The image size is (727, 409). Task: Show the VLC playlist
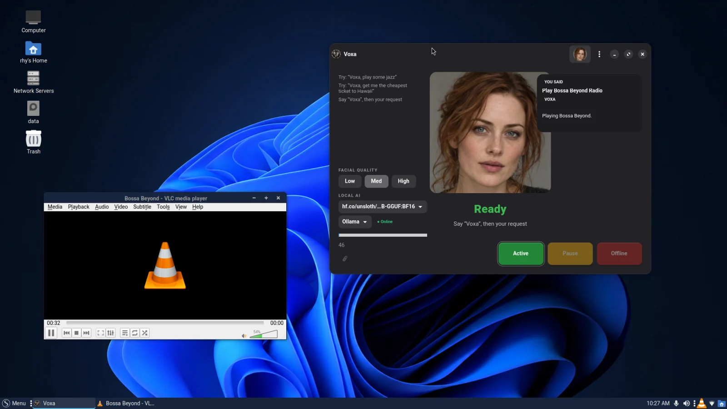(x=124, y=333)
